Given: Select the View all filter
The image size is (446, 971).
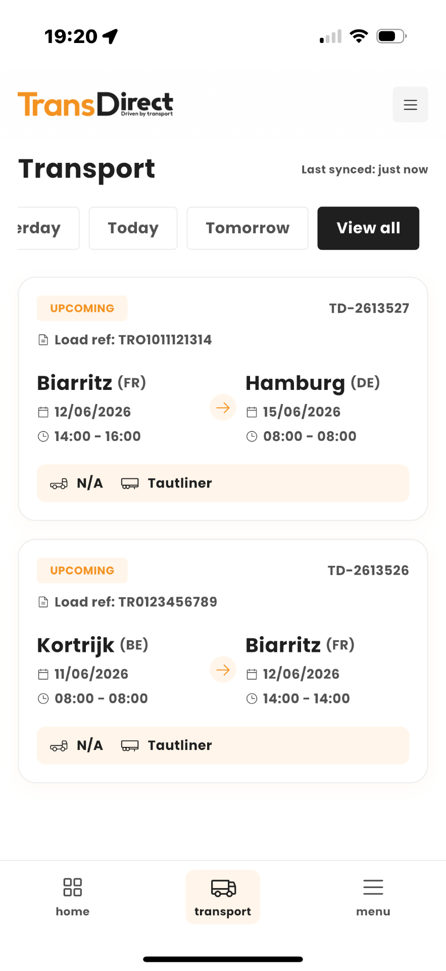Looking at the screenshot, I should point(368,228).
